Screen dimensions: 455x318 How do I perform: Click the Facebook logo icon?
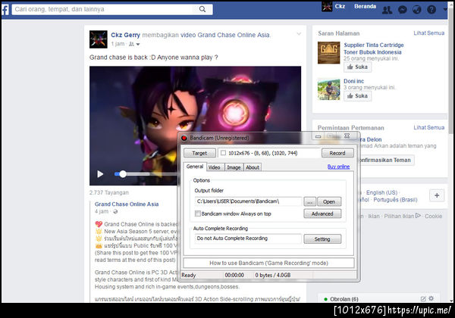pyautogui.click(x=5, y=9)
